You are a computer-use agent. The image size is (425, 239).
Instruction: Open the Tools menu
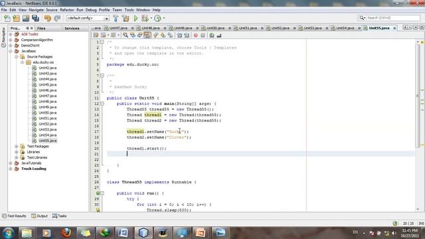coord(129,10)
